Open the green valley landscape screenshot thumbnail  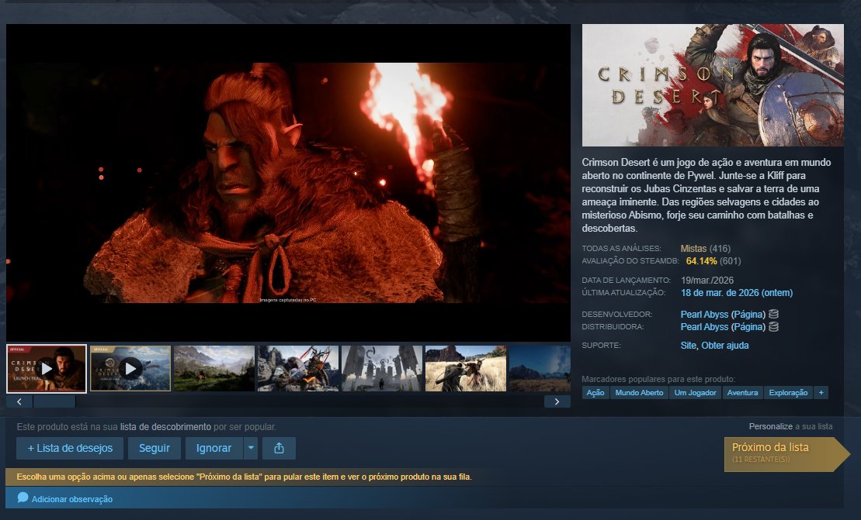point(214,369)
